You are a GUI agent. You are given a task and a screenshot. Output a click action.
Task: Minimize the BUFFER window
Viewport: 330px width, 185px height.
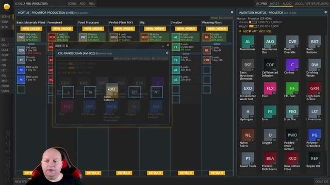[163, 46]
